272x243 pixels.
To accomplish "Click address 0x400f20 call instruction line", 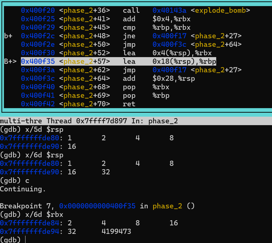I will [x=136, y=10].
